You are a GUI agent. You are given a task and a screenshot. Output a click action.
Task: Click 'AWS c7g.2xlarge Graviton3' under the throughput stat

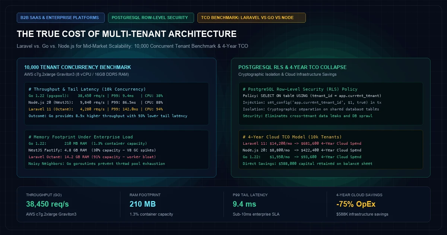point(50,214)
